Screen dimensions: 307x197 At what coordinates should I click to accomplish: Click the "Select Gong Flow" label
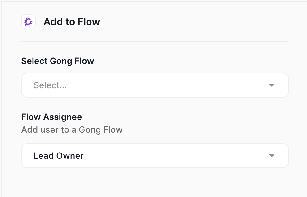pos(58,61)
